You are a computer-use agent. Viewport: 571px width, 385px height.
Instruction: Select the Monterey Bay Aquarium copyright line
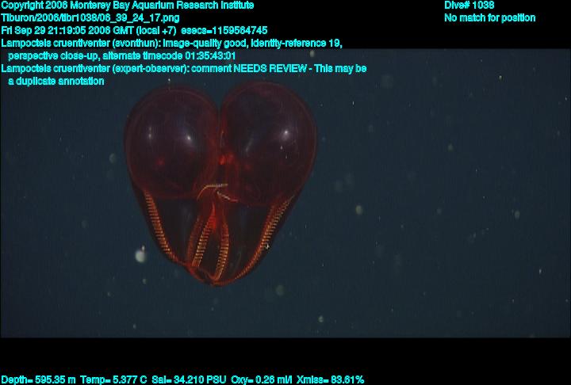(128, 5)
